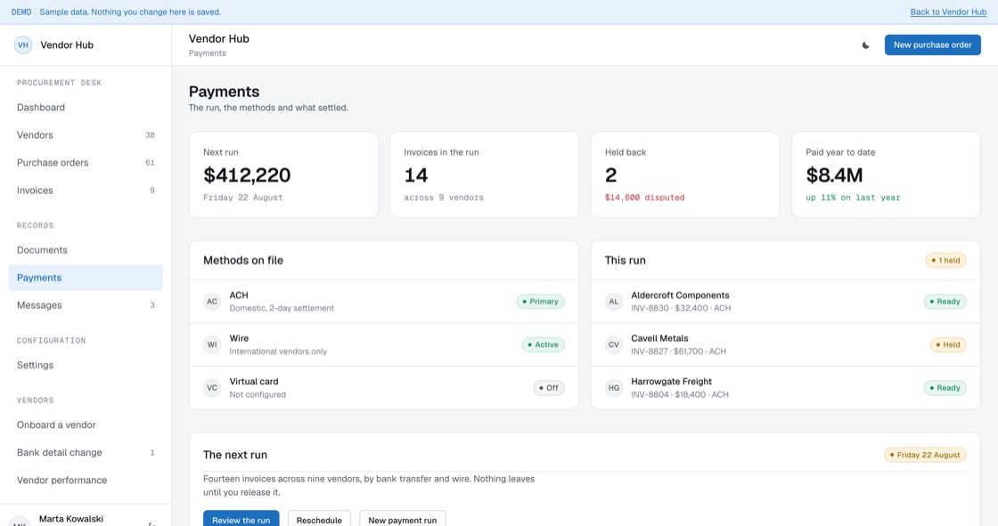Viewport: 998px width, 526px height.
Task: Click the Messages count 3
Action: pos(152,305)
